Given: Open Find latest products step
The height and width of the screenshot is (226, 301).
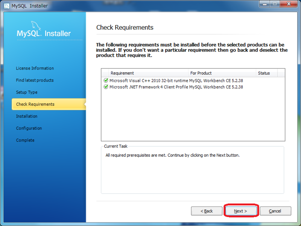Looking at the screenshot, I should [x=35, y=80].
